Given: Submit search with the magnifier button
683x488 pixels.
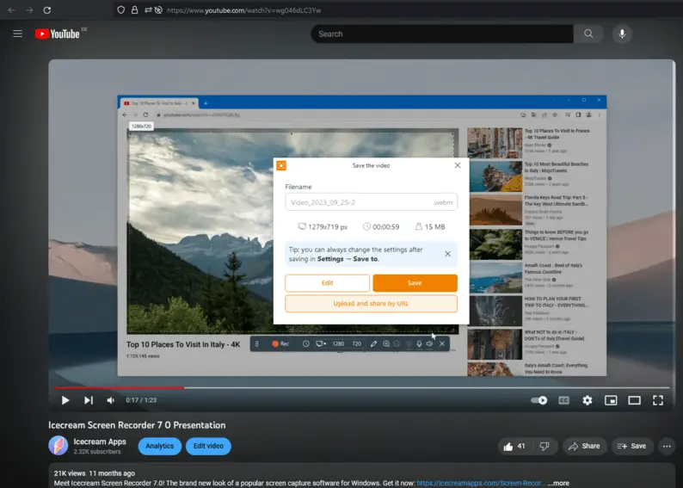Looking at the screenshot, I should point(588,34).
